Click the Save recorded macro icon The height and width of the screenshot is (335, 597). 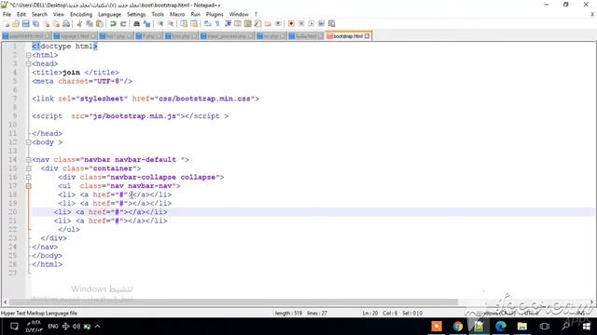pyautogui.click(x=332, y=23)
